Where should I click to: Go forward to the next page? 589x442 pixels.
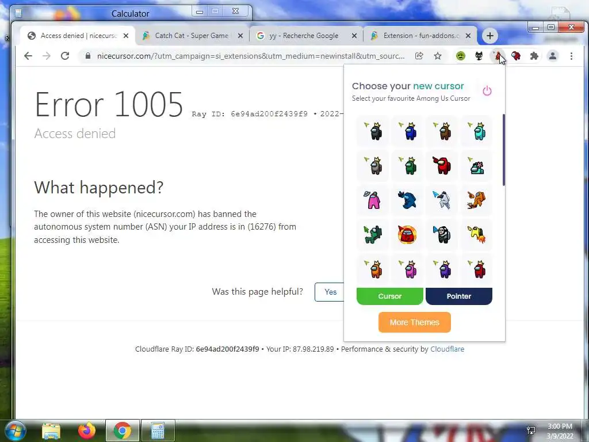point(46,56)
